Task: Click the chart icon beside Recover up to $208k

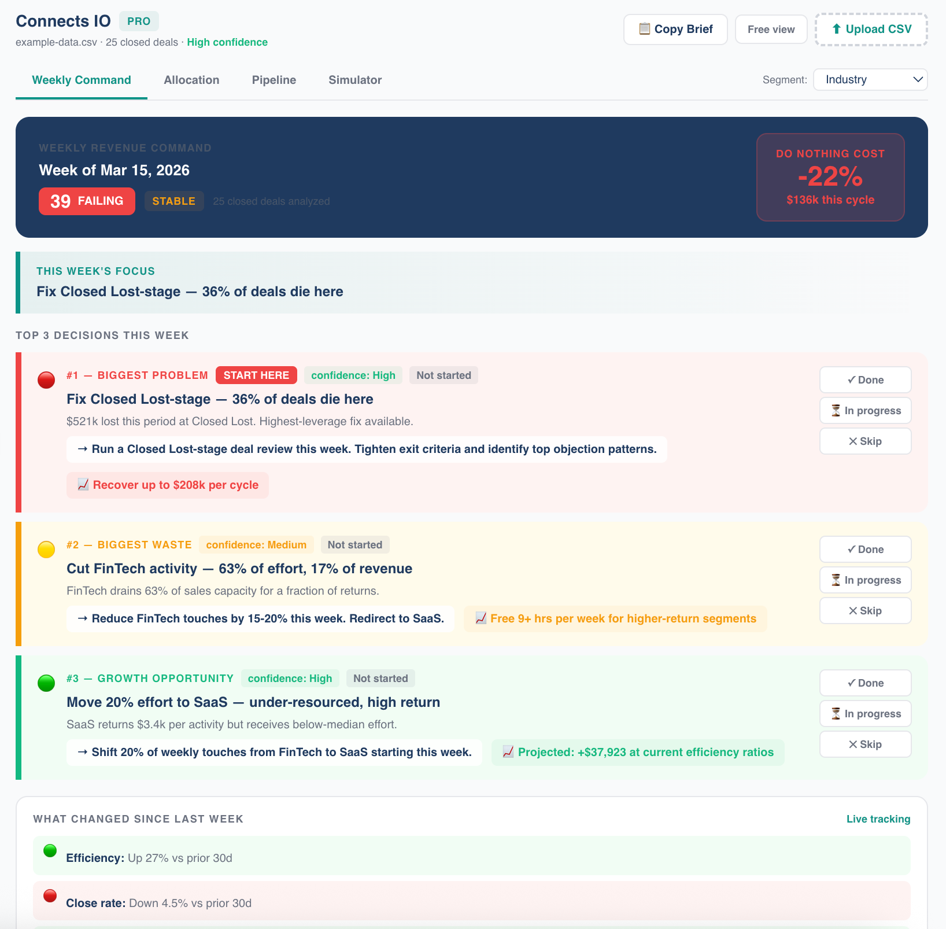Action: (82, 485)
